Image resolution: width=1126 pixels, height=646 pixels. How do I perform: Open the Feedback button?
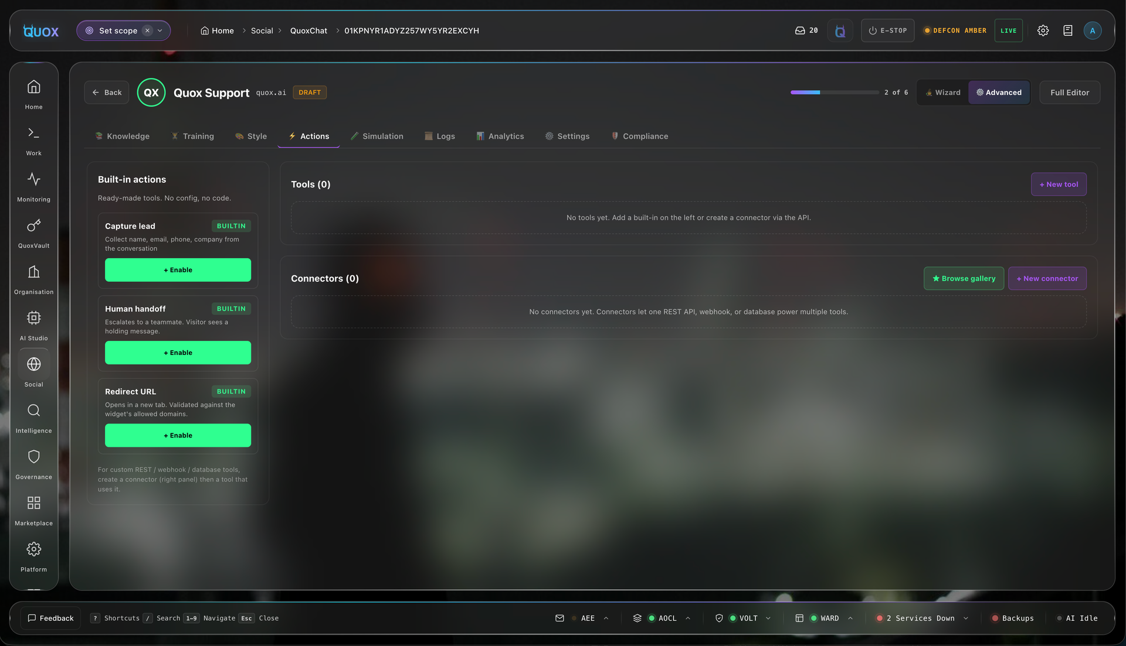click(50, 618)
